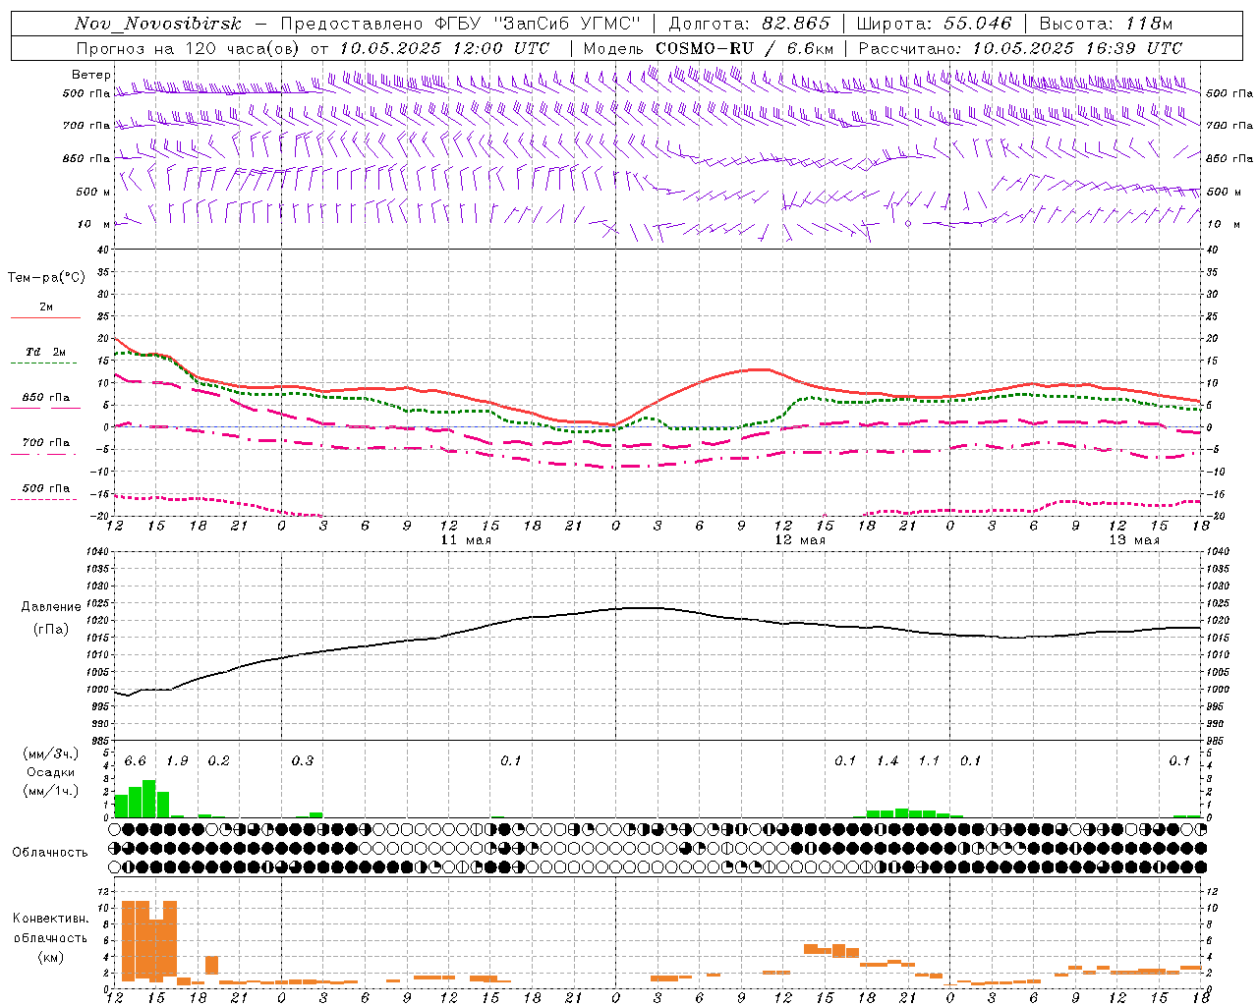Viewport: 1258px width, 1006px height.
Task: Click the 1.1 precipitation total
Action: tap(929, 760)
